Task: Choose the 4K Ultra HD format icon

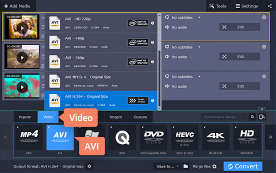Action: [x=216, y=137]
